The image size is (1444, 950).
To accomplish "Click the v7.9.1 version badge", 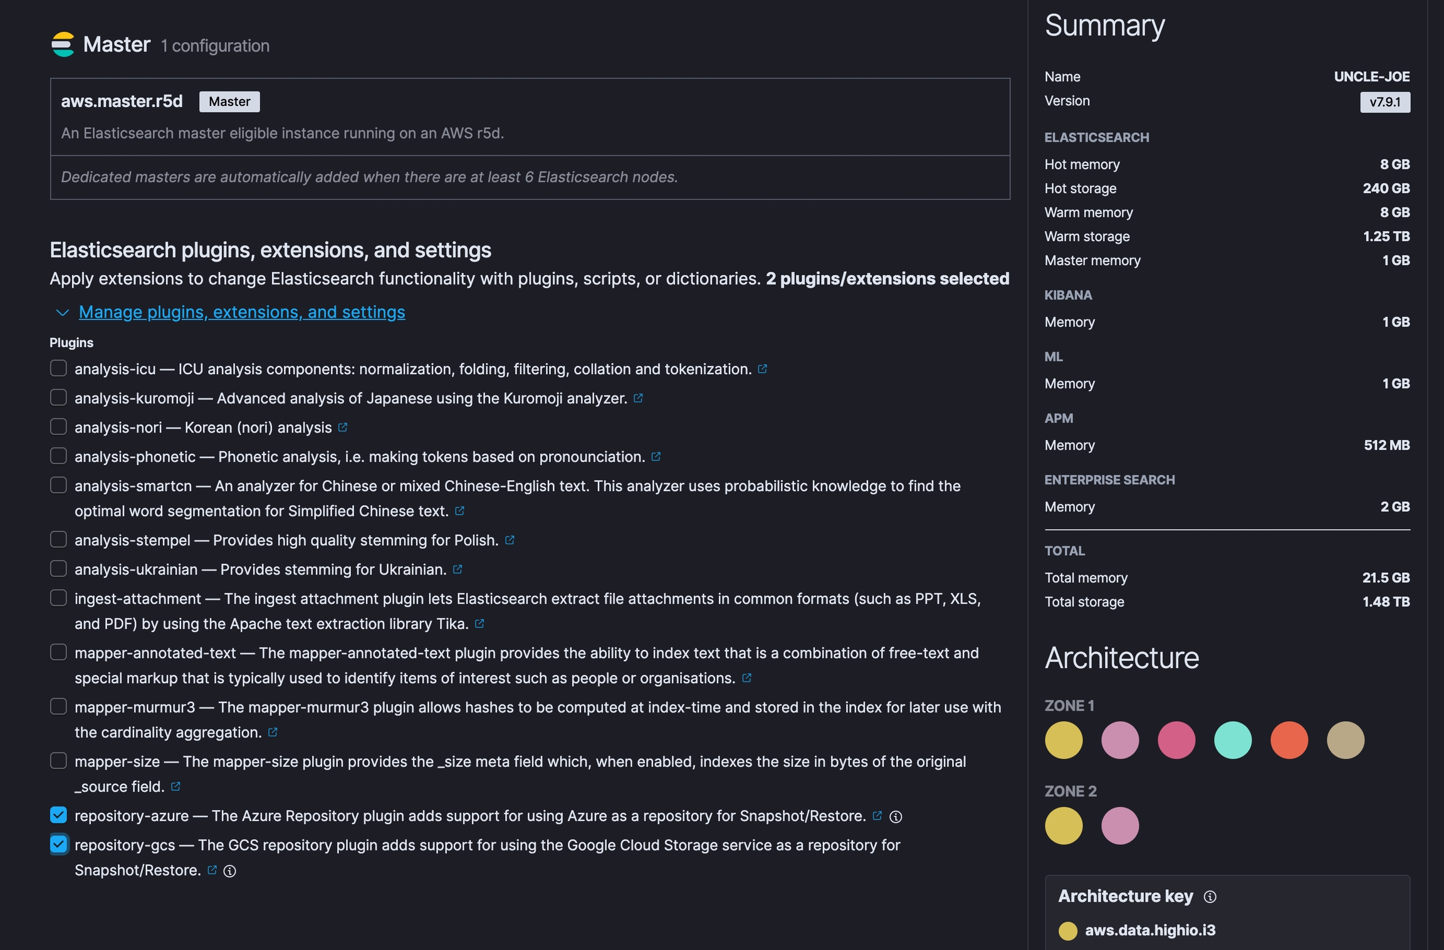I will click(x=1384, y=102).
